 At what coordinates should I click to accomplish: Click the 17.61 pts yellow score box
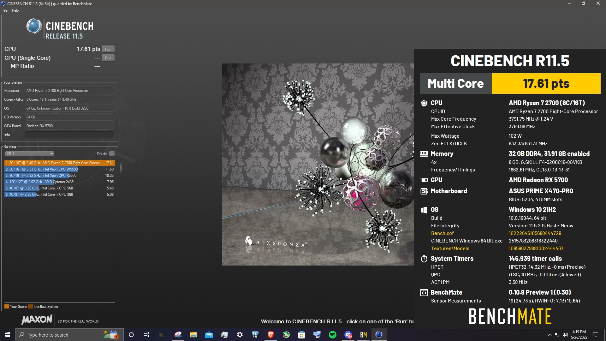[546, 84]
